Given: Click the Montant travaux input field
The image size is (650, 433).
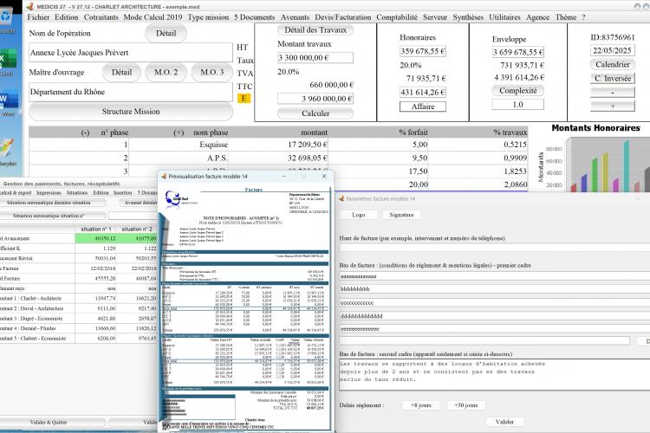Looking at the screenshot, I should 315,58.
